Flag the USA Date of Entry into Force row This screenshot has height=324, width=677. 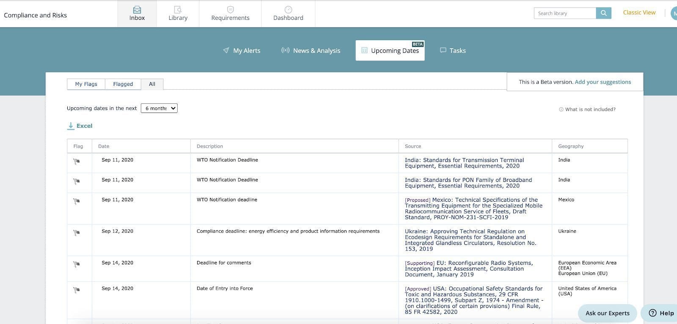tap(77, 290)
